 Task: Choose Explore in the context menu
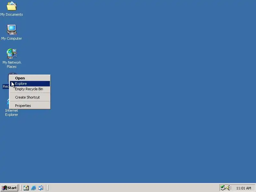click(x=30, y=84)
